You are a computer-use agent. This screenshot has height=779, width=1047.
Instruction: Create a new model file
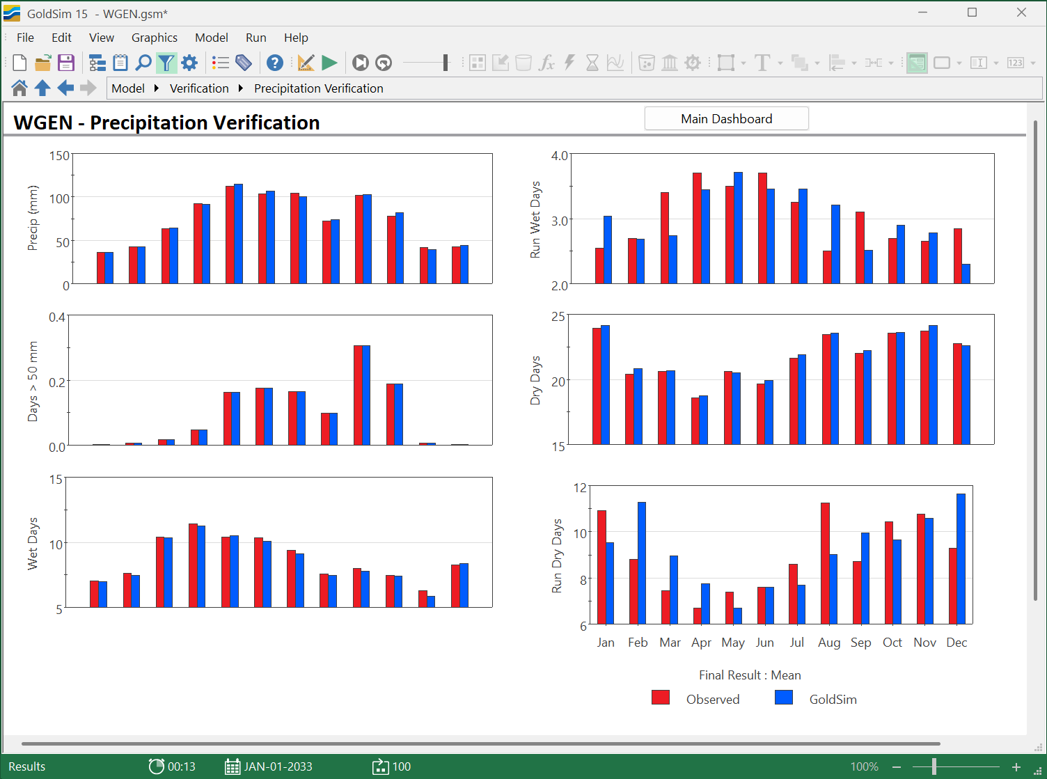click(x=19, y=63)
